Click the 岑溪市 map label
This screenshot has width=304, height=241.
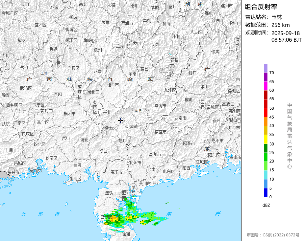point(160,106)
